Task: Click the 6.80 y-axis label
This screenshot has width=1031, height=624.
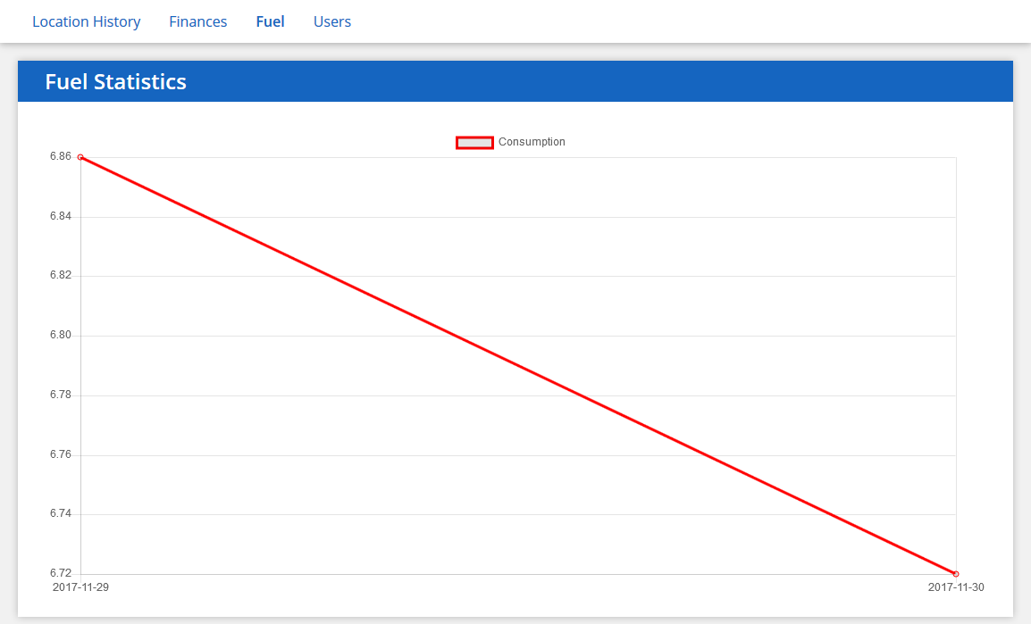Action: (61, 336)
